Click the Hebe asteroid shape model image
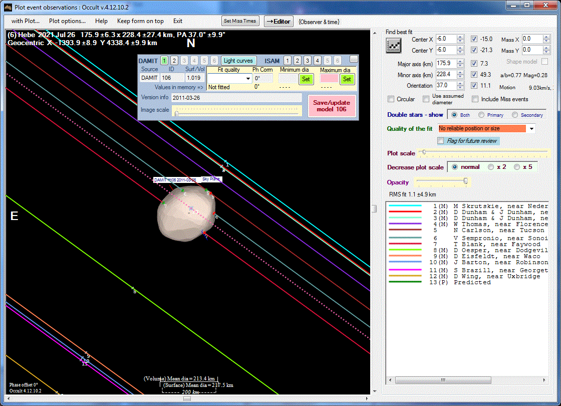The width and height of the screenshot is (561, 406). [186, 214]
